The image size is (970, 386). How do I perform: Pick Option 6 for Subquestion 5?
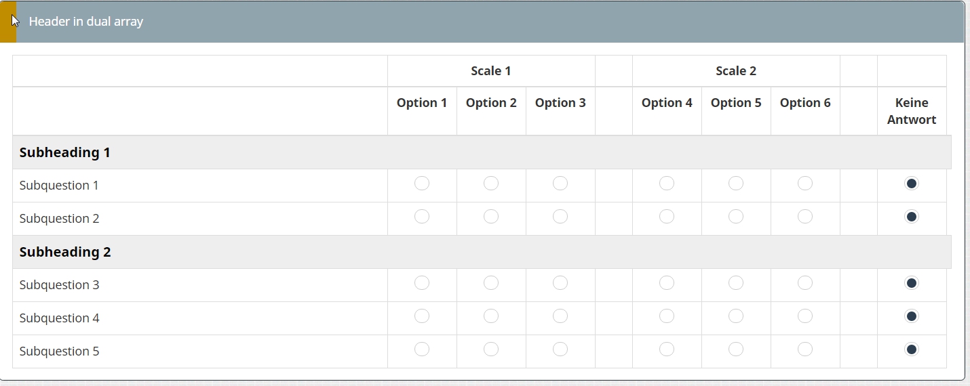(x=805, y=349)
